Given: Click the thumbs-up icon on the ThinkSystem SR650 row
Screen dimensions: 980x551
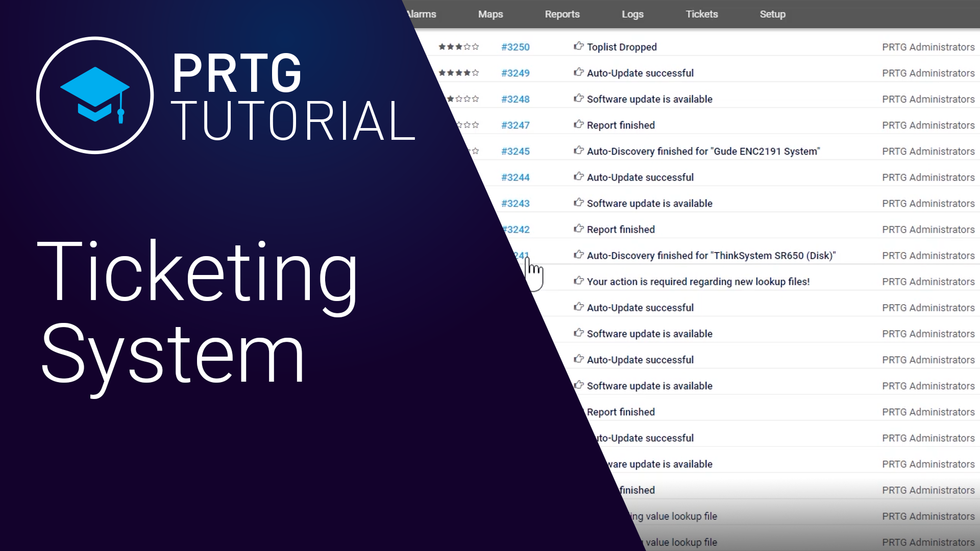Looking at the screenshot, I should tap(579, 255).
